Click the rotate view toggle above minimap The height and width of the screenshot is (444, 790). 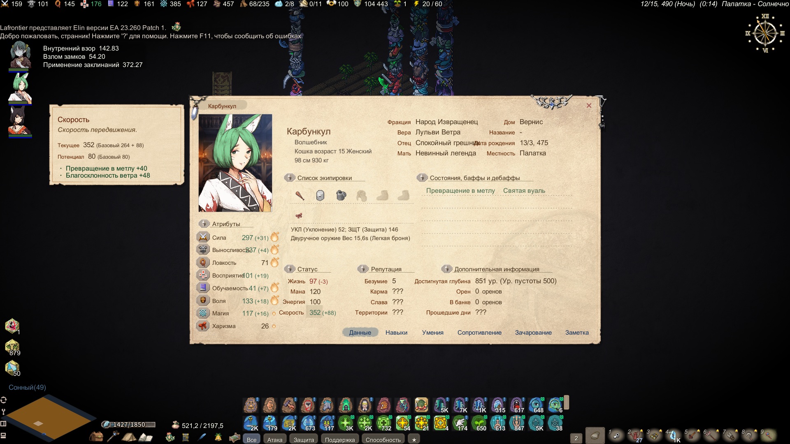pos(4,400)
